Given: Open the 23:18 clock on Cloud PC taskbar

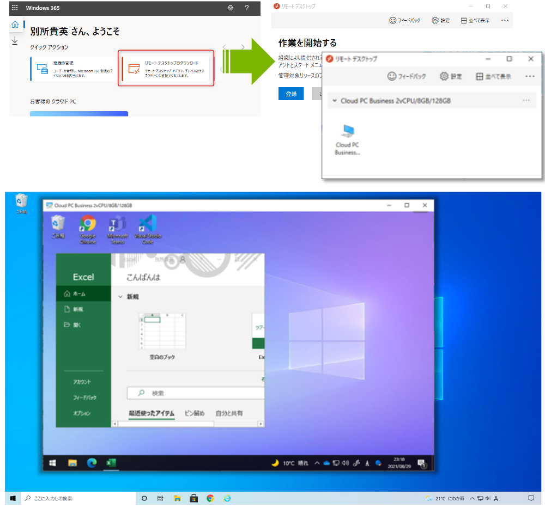Looking at the screenshot, I should pos(399,463).
